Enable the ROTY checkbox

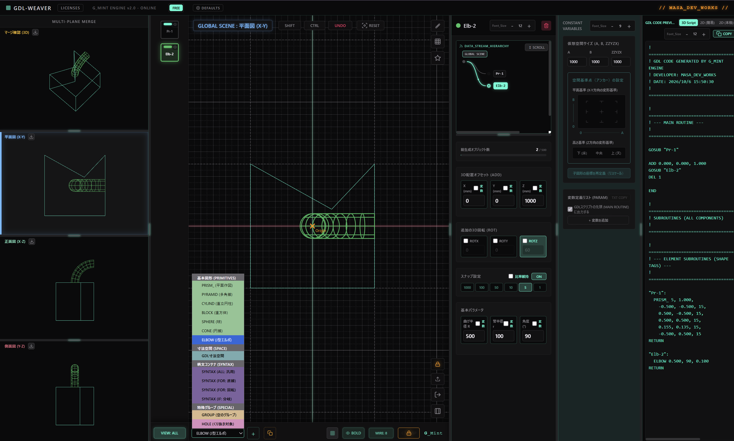(x=495, y=241)
